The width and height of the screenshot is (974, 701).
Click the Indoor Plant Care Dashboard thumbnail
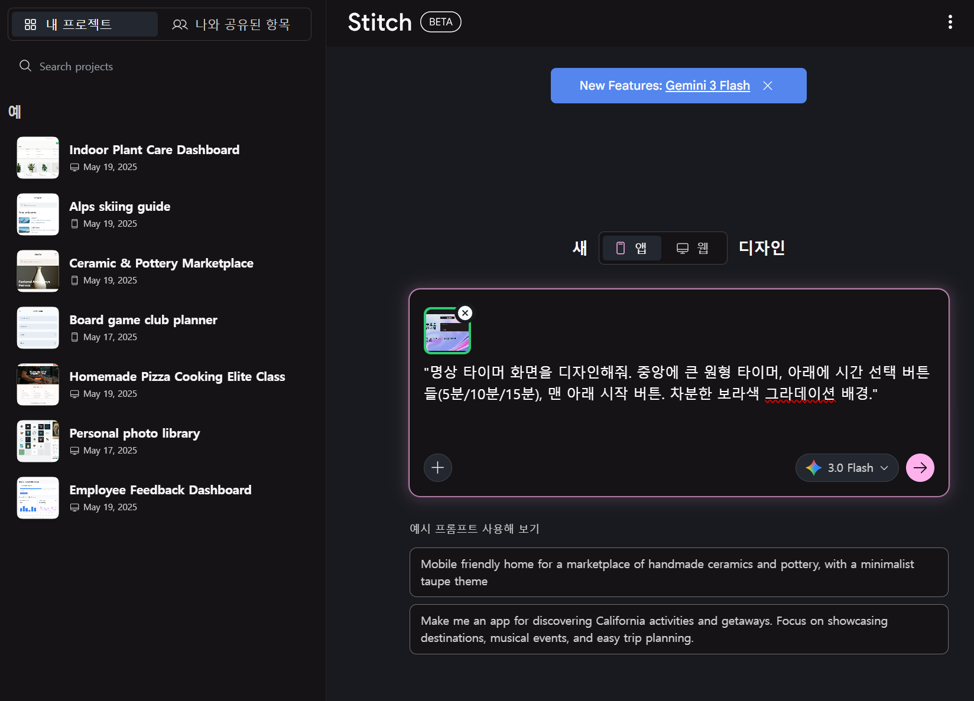(38, 158)
